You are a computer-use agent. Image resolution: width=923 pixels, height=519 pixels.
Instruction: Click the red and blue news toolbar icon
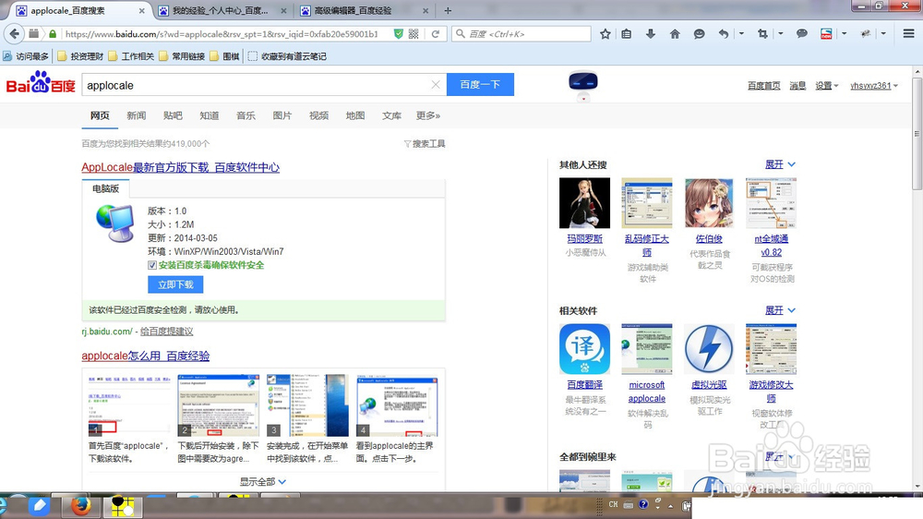point(826,34)
